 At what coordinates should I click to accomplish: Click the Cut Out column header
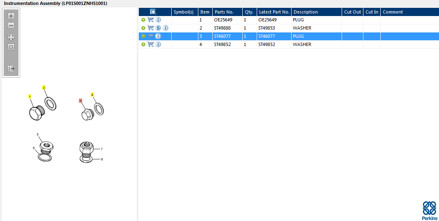(353, 12)
